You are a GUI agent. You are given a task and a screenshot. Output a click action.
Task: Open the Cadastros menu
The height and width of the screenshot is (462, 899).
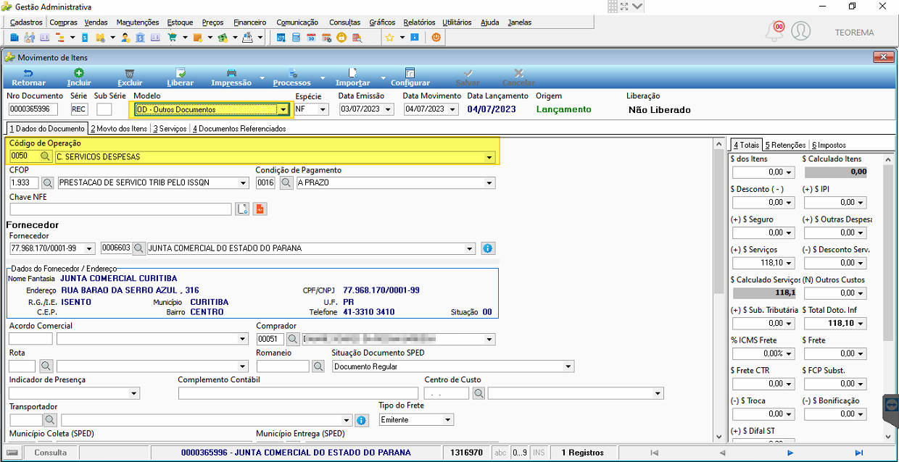point(26,22)
